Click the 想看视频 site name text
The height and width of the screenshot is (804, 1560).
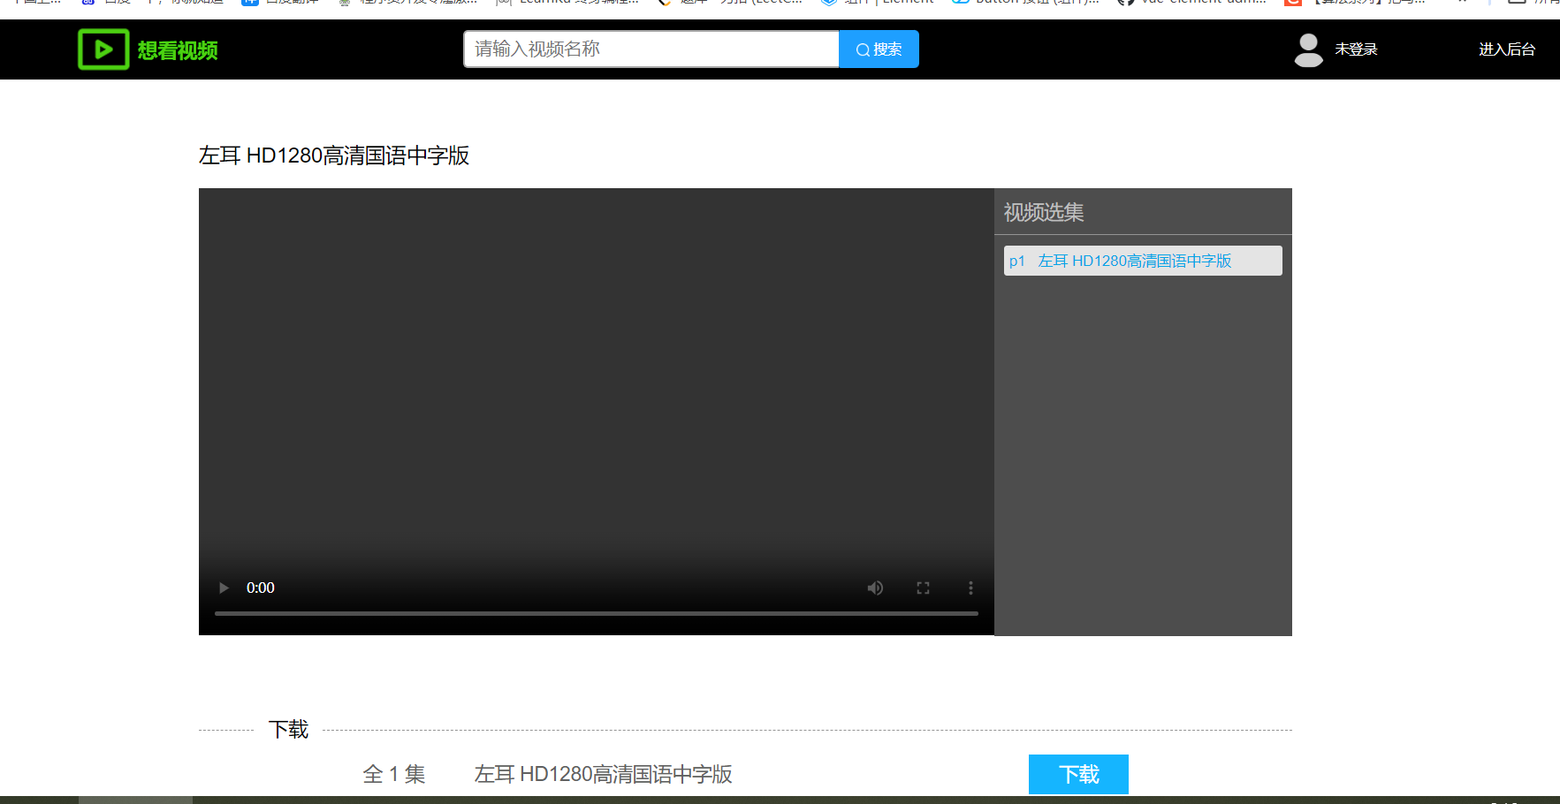(178, 50)
